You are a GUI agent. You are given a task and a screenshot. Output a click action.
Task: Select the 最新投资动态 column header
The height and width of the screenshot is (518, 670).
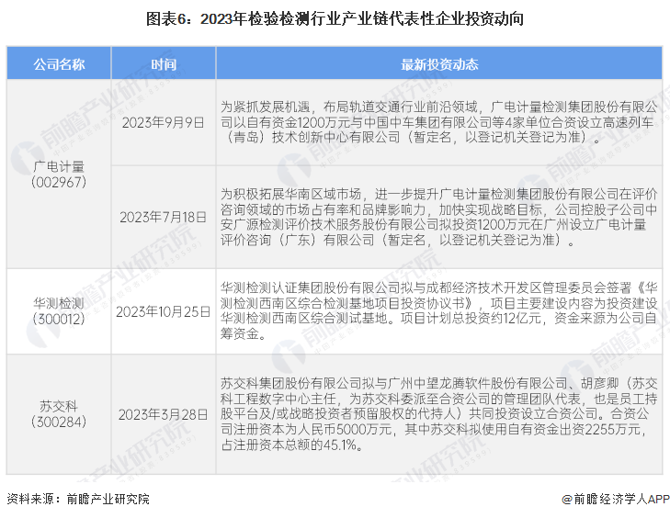pyautogui.click(x=439, y=64)
